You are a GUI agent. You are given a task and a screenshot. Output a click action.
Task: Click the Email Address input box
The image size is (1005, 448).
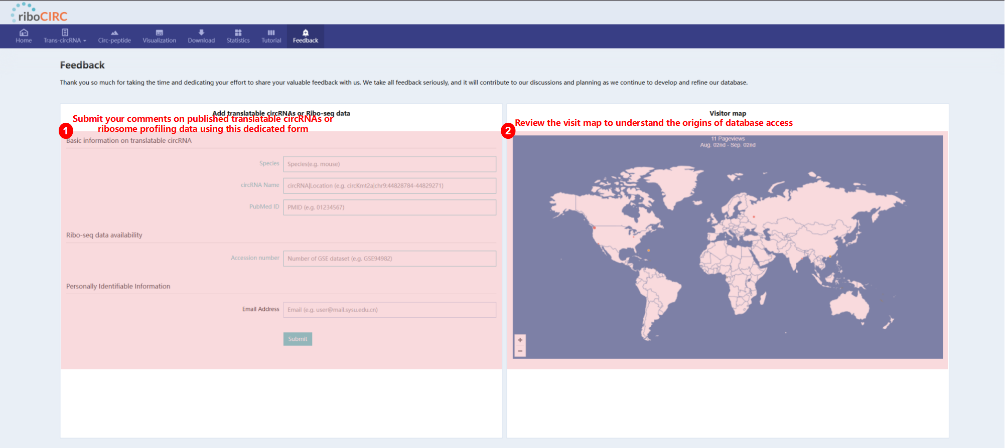click(389, 310)
